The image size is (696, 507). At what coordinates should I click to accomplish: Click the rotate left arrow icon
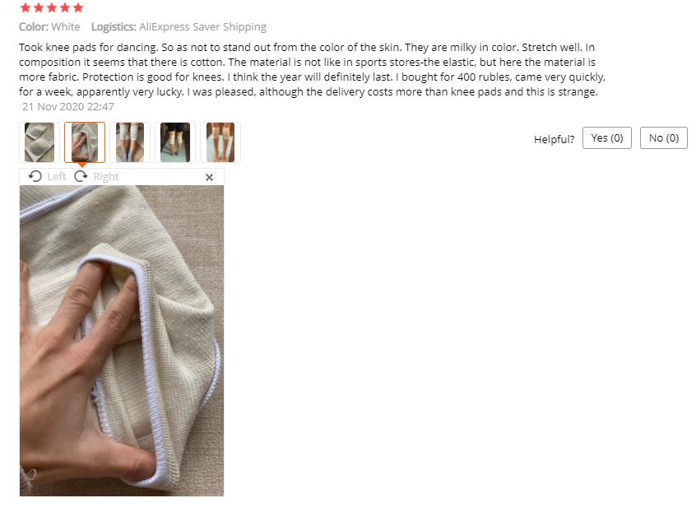click(x=35, y=177)
